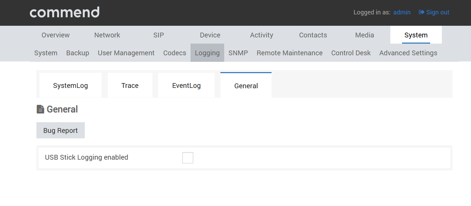471x206 pixels.
Task: Click the Bug Report button
Action: tap(60, 130)
